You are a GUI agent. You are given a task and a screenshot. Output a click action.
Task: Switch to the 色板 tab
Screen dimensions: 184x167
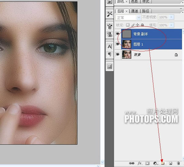(x=135, y=2)
